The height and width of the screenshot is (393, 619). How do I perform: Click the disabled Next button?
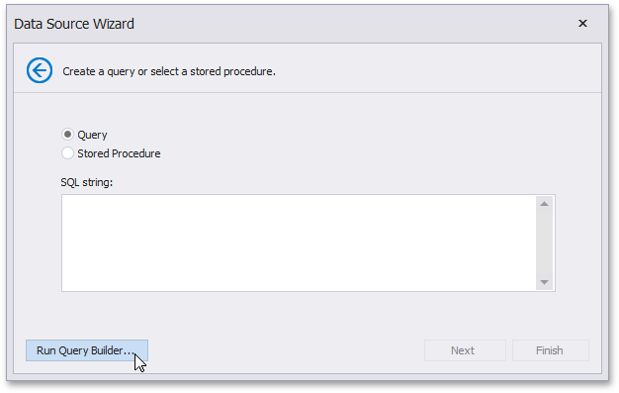[x=465, y=350]
